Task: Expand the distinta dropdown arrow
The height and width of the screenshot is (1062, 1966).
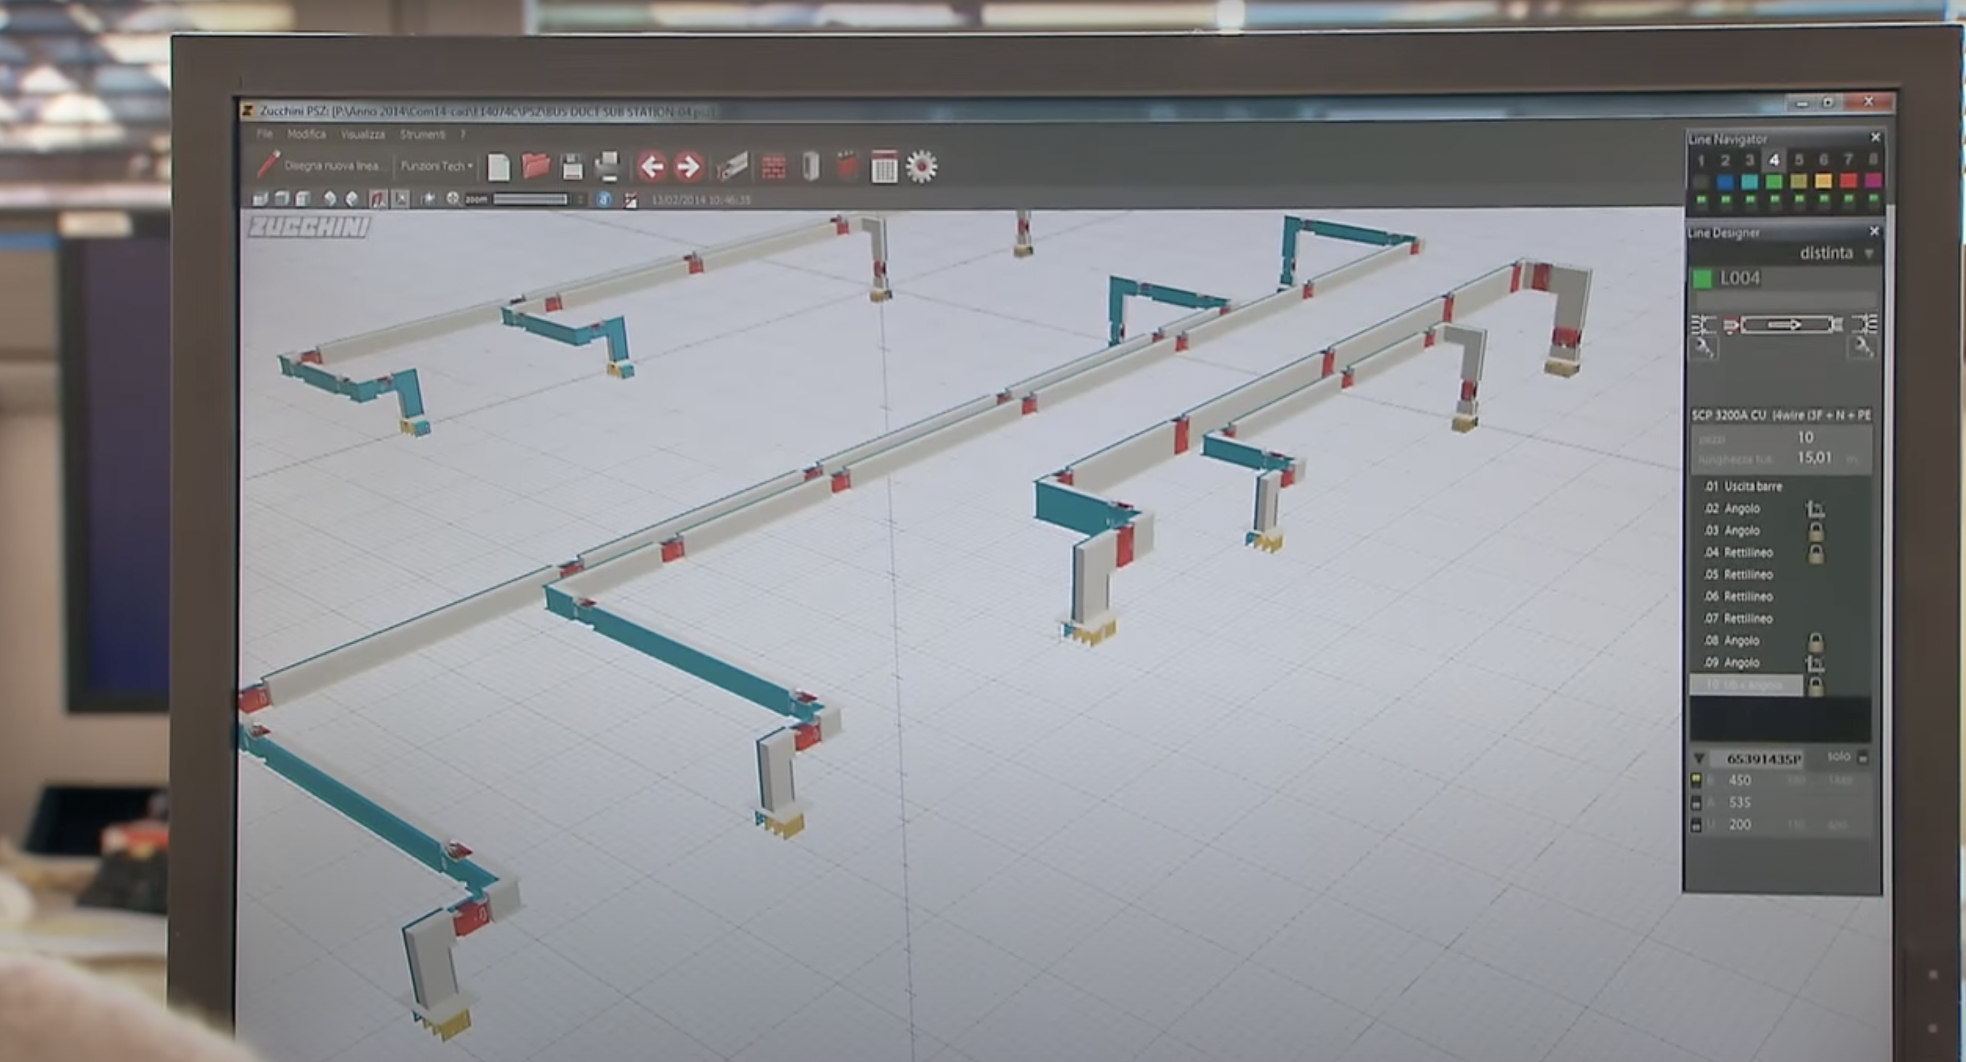Action: pyautogui.click(x=1869, y=254)
